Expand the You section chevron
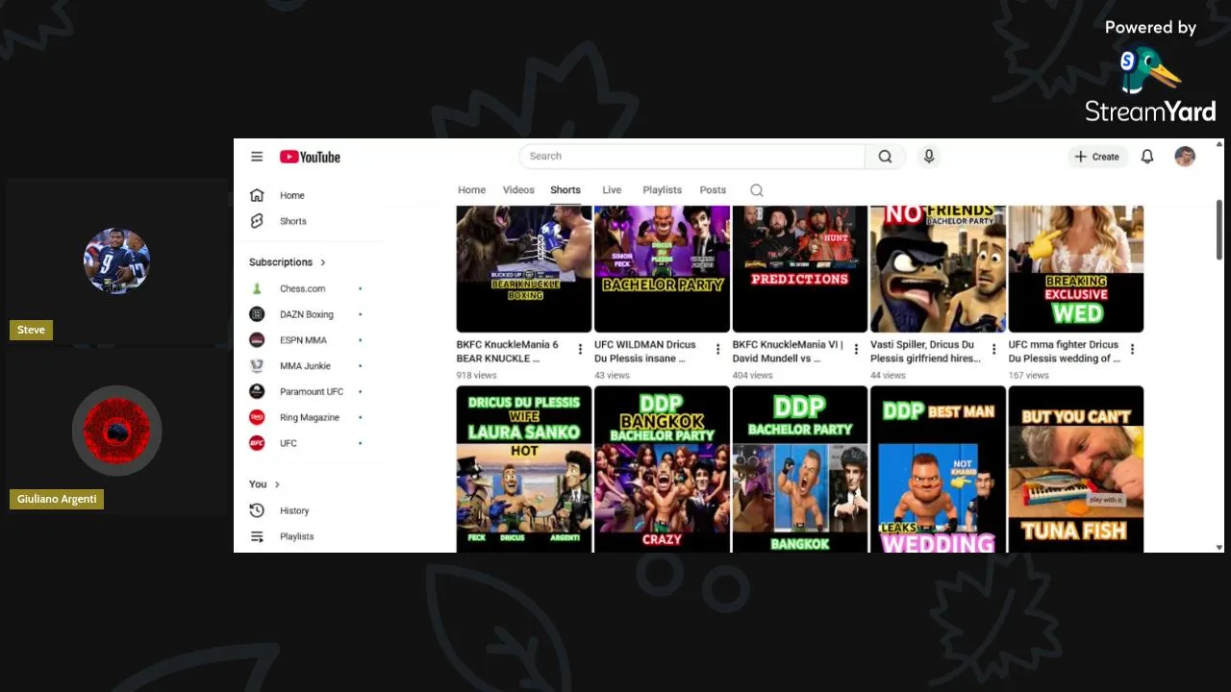Viewport: 1231px width, 692px height. pos(277,484)
